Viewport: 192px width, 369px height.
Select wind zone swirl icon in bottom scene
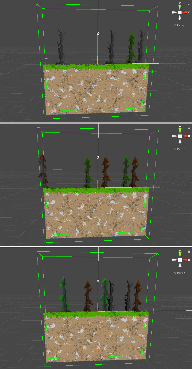[98, 281]
